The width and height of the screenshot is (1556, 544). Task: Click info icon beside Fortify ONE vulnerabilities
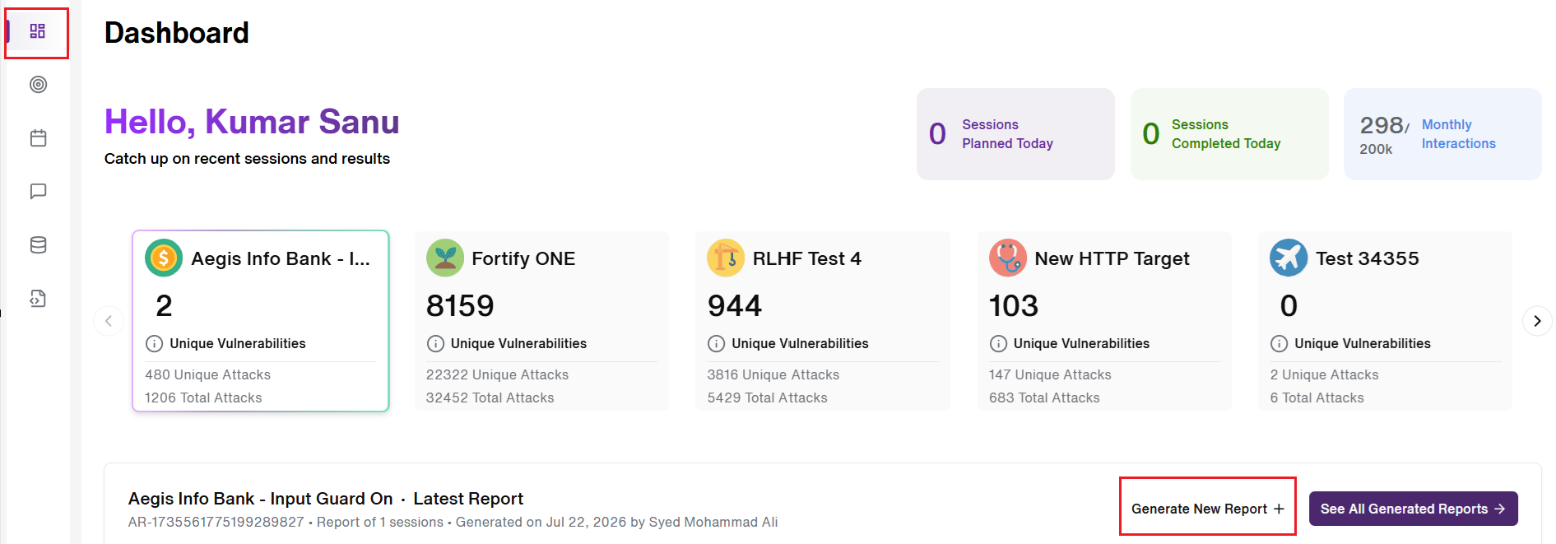435,344
